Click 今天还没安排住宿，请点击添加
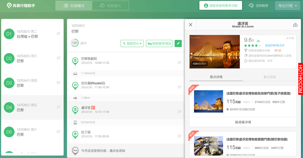This screenshot has width=303, height=158. [x=103, y=151]
